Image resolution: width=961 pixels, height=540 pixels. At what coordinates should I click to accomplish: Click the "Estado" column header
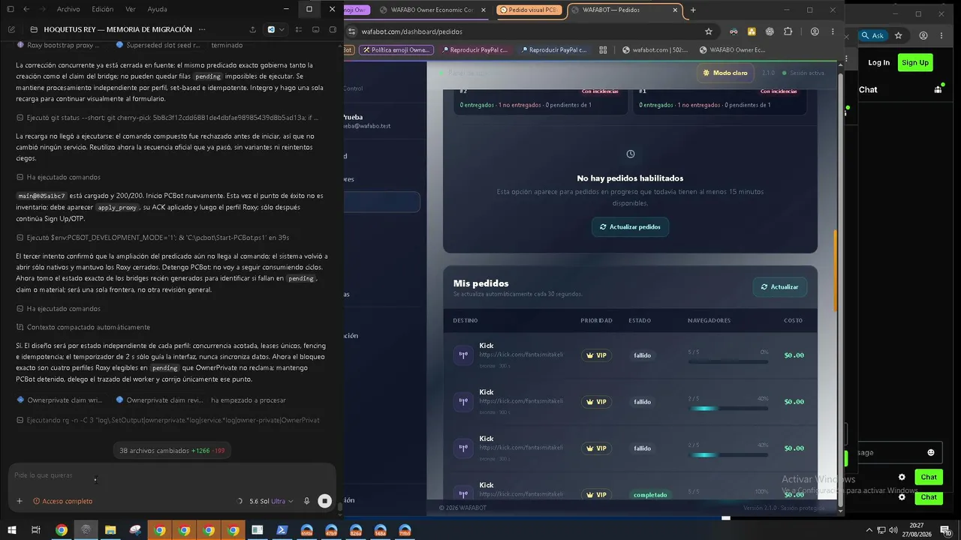640,320
